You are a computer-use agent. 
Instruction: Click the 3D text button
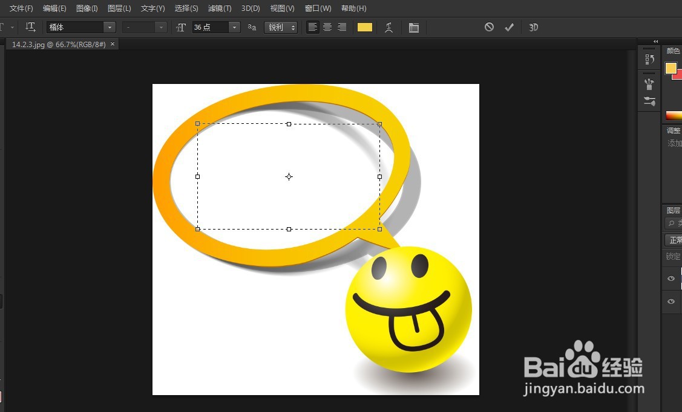(x=534, y=27)
